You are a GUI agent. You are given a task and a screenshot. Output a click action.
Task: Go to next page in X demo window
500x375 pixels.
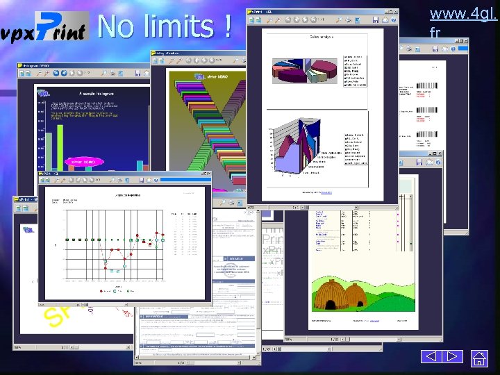click(x=203, y=60)
